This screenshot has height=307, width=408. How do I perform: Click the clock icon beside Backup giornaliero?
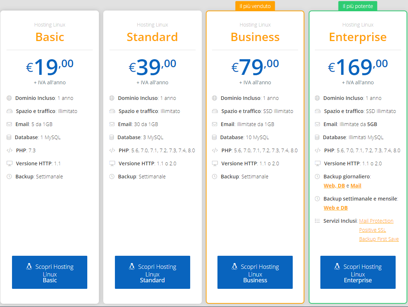(317, 177)
